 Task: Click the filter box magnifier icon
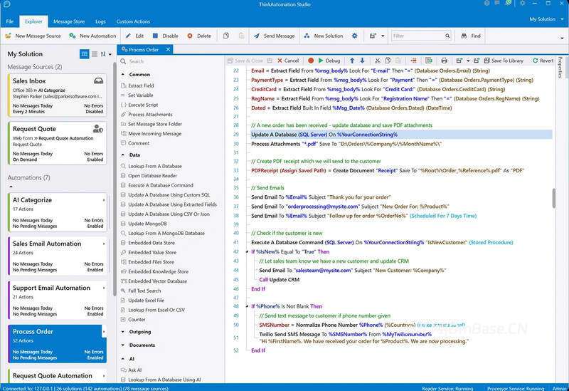pyautogui.click(x=447, y=36)
